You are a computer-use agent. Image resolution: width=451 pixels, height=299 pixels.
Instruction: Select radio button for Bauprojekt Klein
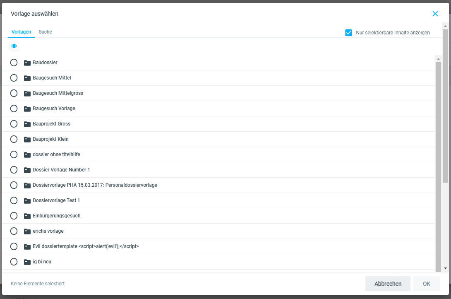(x=14, y=139)
